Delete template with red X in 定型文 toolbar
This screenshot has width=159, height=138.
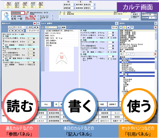(156, 27)
